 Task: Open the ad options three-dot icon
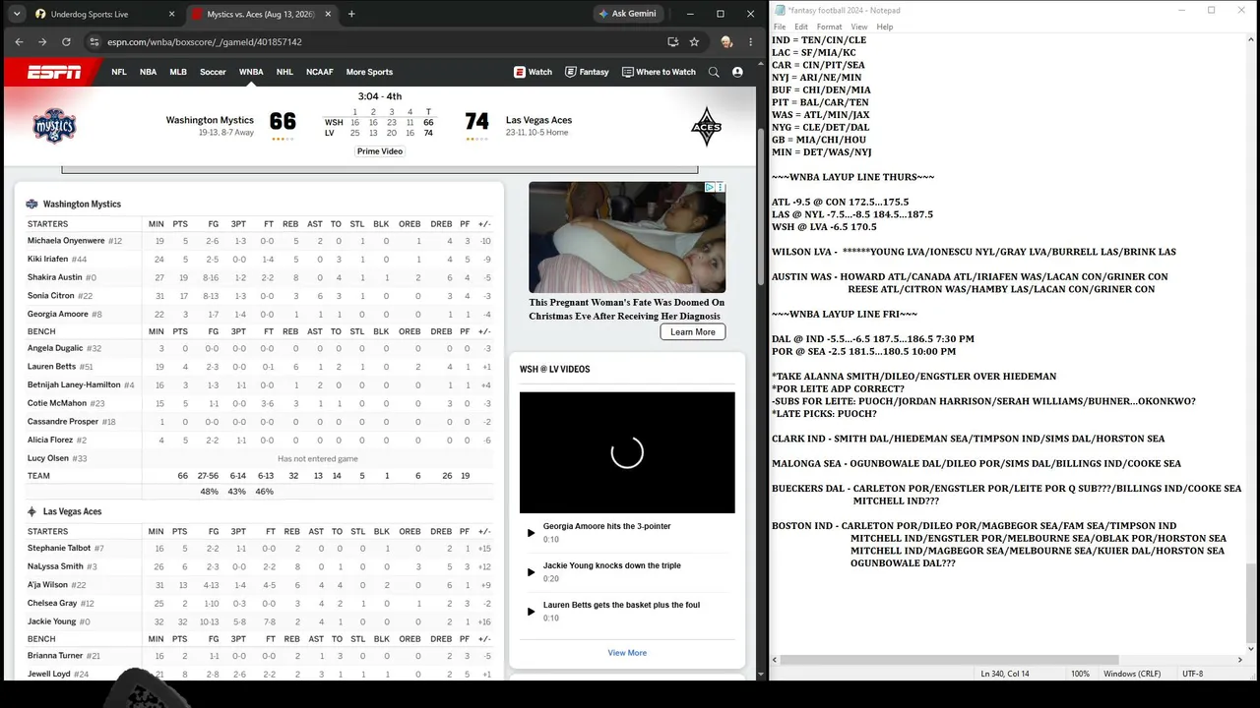tap(721, 187)
